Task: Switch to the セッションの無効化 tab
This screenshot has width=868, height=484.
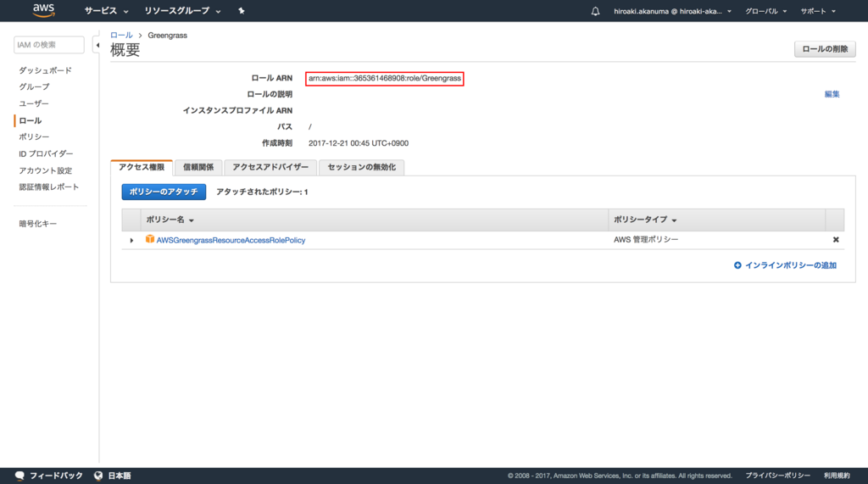Action: [x=361, y=167]
